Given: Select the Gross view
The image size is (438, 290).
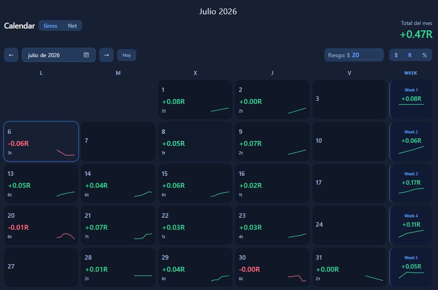Looking at the screenshot, I should [x=50, y=26].
